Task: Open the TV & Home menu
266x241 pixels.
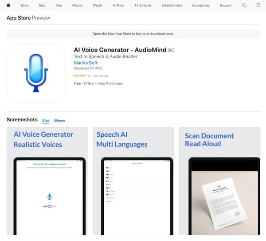Action: coord(143,5)
